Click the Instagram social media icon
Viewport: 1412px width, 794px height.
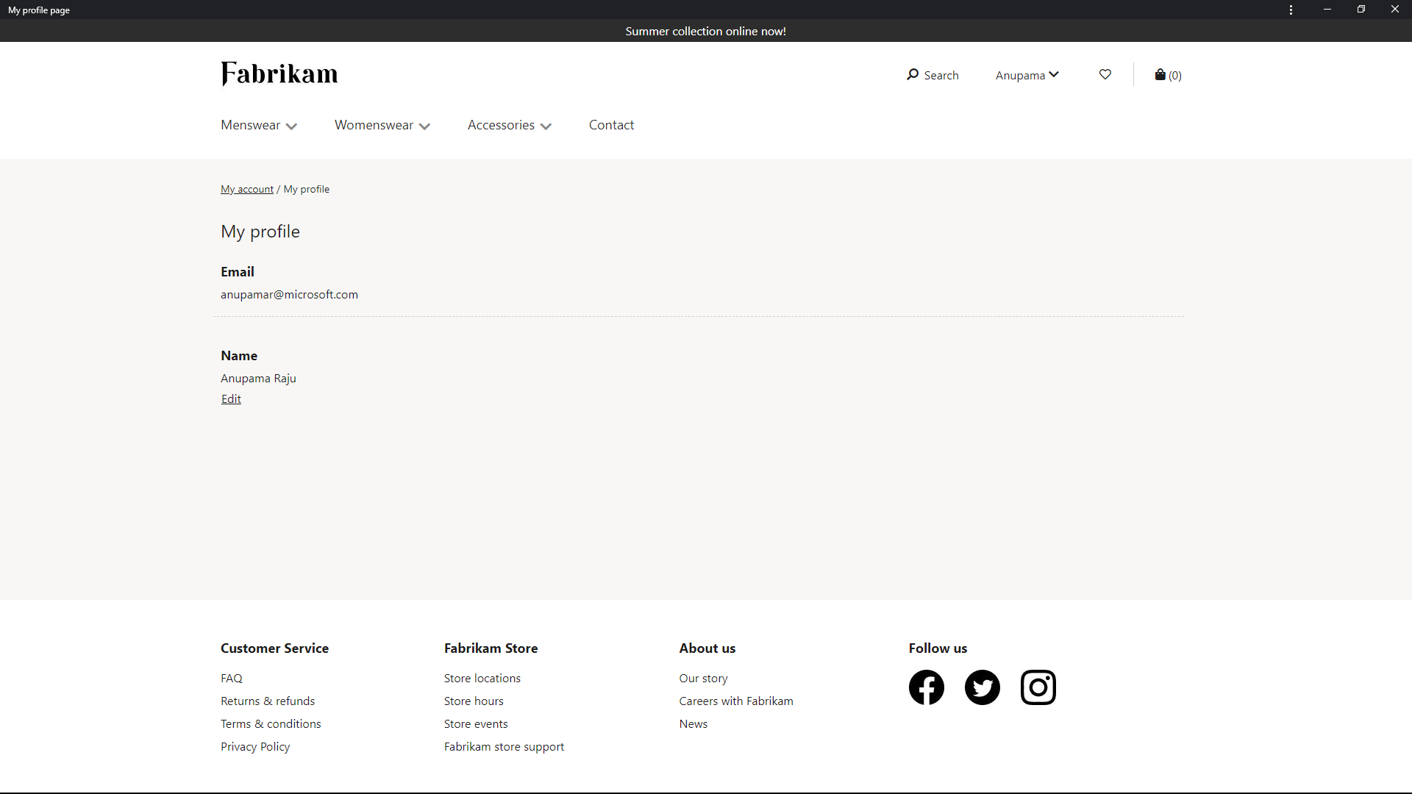click(1038, 687)
